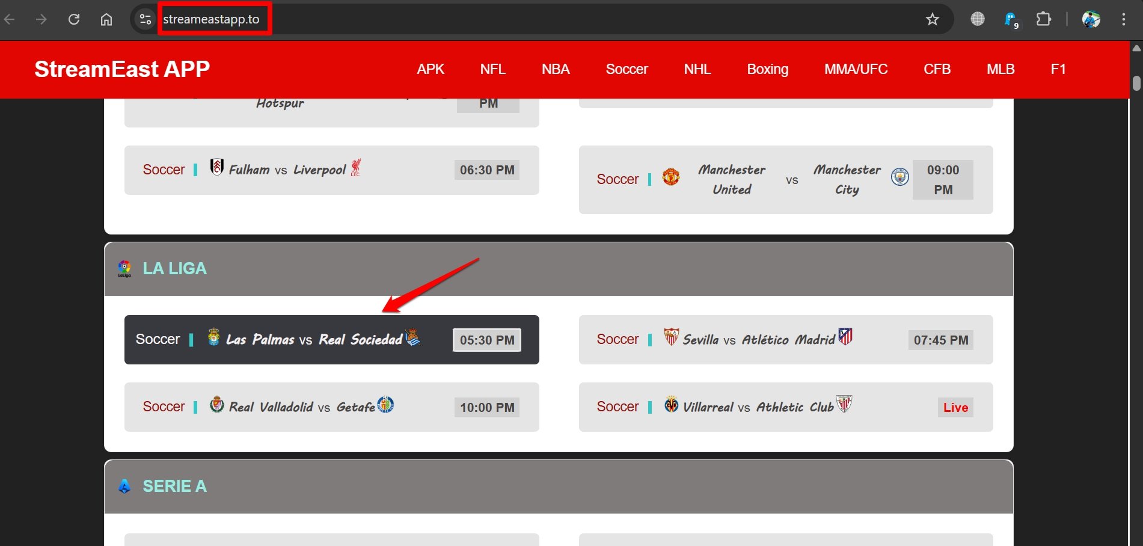The image size is (1143, 546).
Task: Click the Live badge for Villarreal match
Action: [955, 408]
